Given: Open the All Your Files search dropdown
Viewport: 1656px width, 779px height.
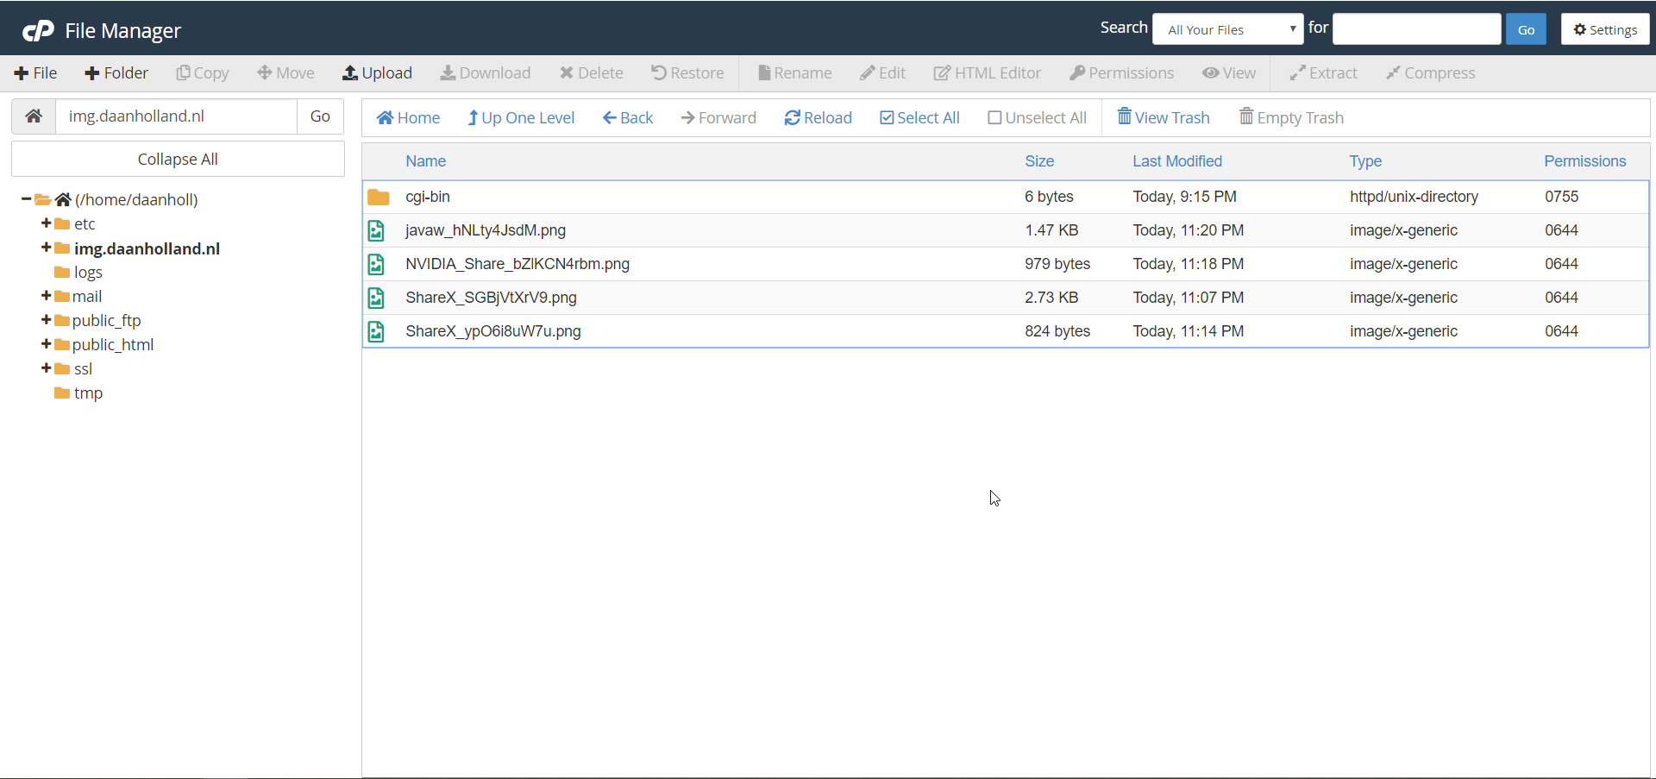Looking at the screenshot, I should 1227,29.
